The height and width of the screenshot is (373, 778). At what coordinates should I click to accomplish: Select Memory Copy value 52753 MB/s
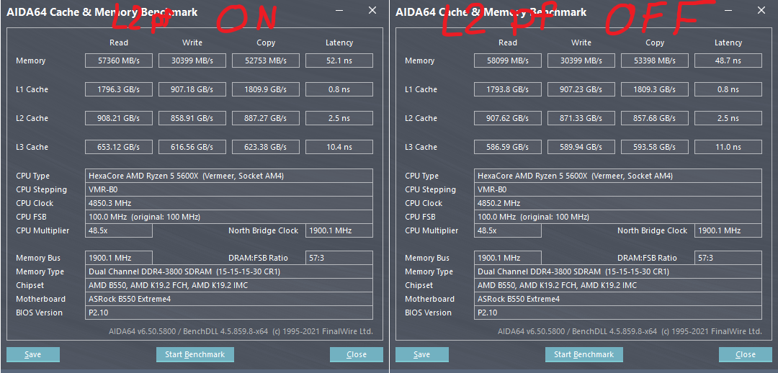pos(265,60)
